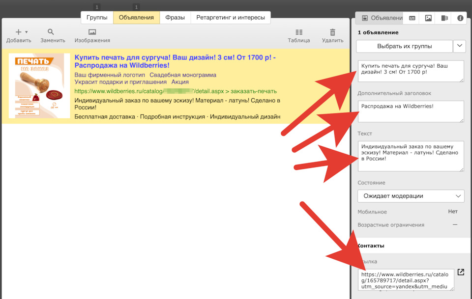Click the ad headline Купить печать для сургуча
Screen dimensions: 472x299
[x=175, y=61]
